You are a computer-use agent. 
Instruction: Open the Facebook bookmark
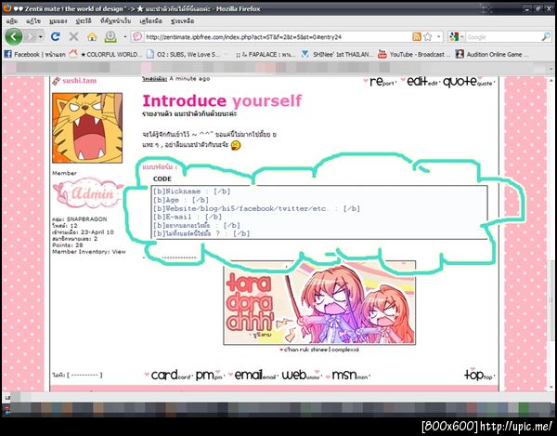pos(35,55)
